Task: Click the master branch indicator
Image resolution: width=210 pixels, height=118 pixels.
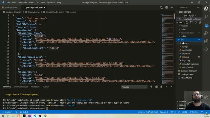Action: click(x=8, y=112)
